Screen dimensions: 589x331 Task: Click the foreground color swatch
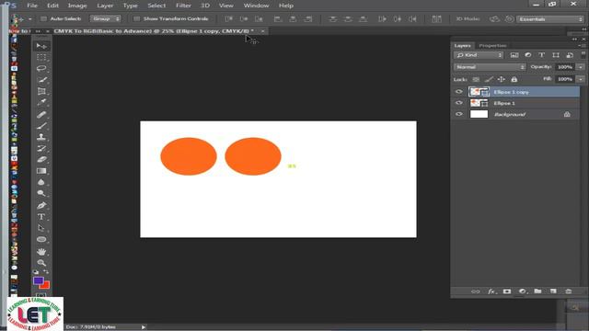(x=39, y=281)
